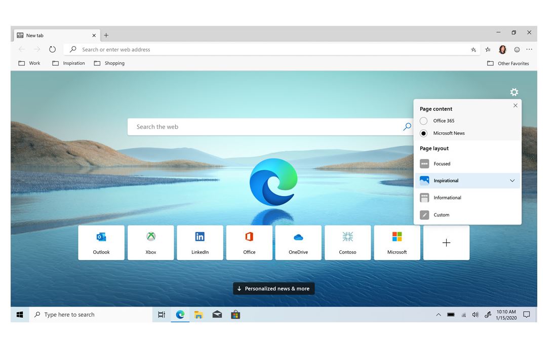The height and width of the screenshot is (337, 556).
Task: Show hidden system tray icons
Action: tap(439, 315)
